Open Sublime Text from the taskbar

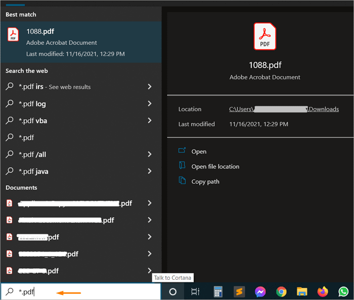(x=239, y=291)
